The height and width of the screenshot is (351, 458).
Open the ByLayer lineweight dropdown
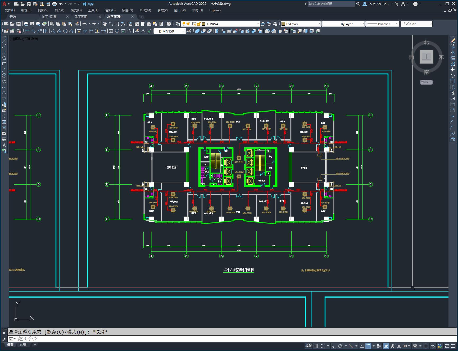[x=383, y=24]
